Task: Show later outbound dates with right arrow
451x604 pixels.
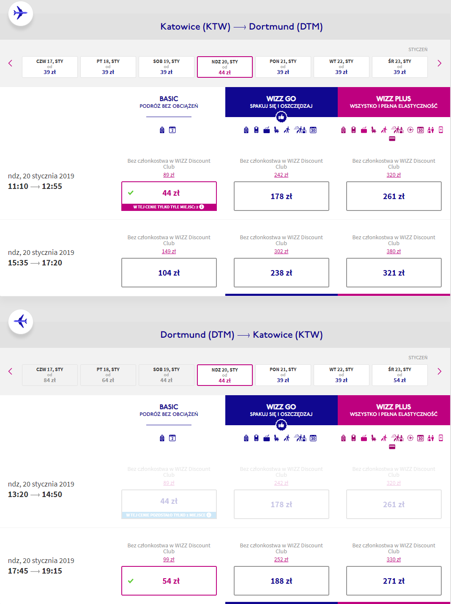Action: tap(440, 63)
